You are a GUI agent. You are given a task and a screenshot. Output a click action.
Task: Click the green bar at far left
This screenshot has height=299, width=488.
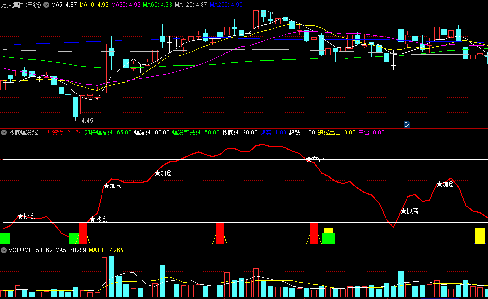pyautogui.click(x=5, y=239)
